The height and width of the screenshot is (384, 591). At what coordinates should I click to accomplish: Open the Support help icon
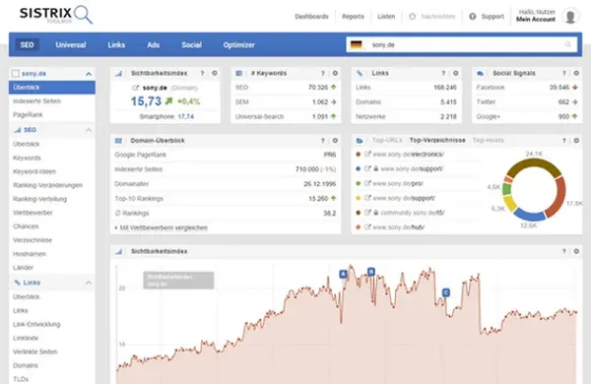(472, 17)
